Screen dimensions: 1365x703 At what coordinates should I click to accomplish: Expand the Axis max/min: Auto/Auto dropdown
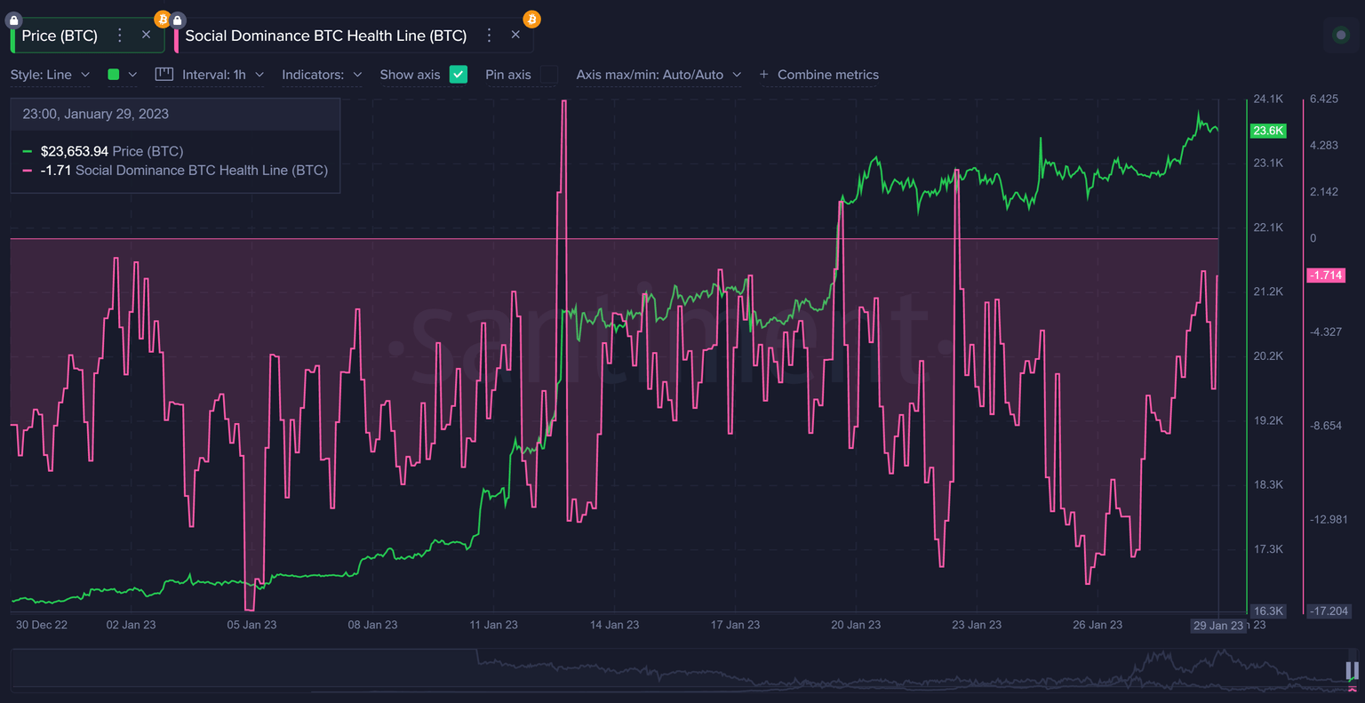659,75
